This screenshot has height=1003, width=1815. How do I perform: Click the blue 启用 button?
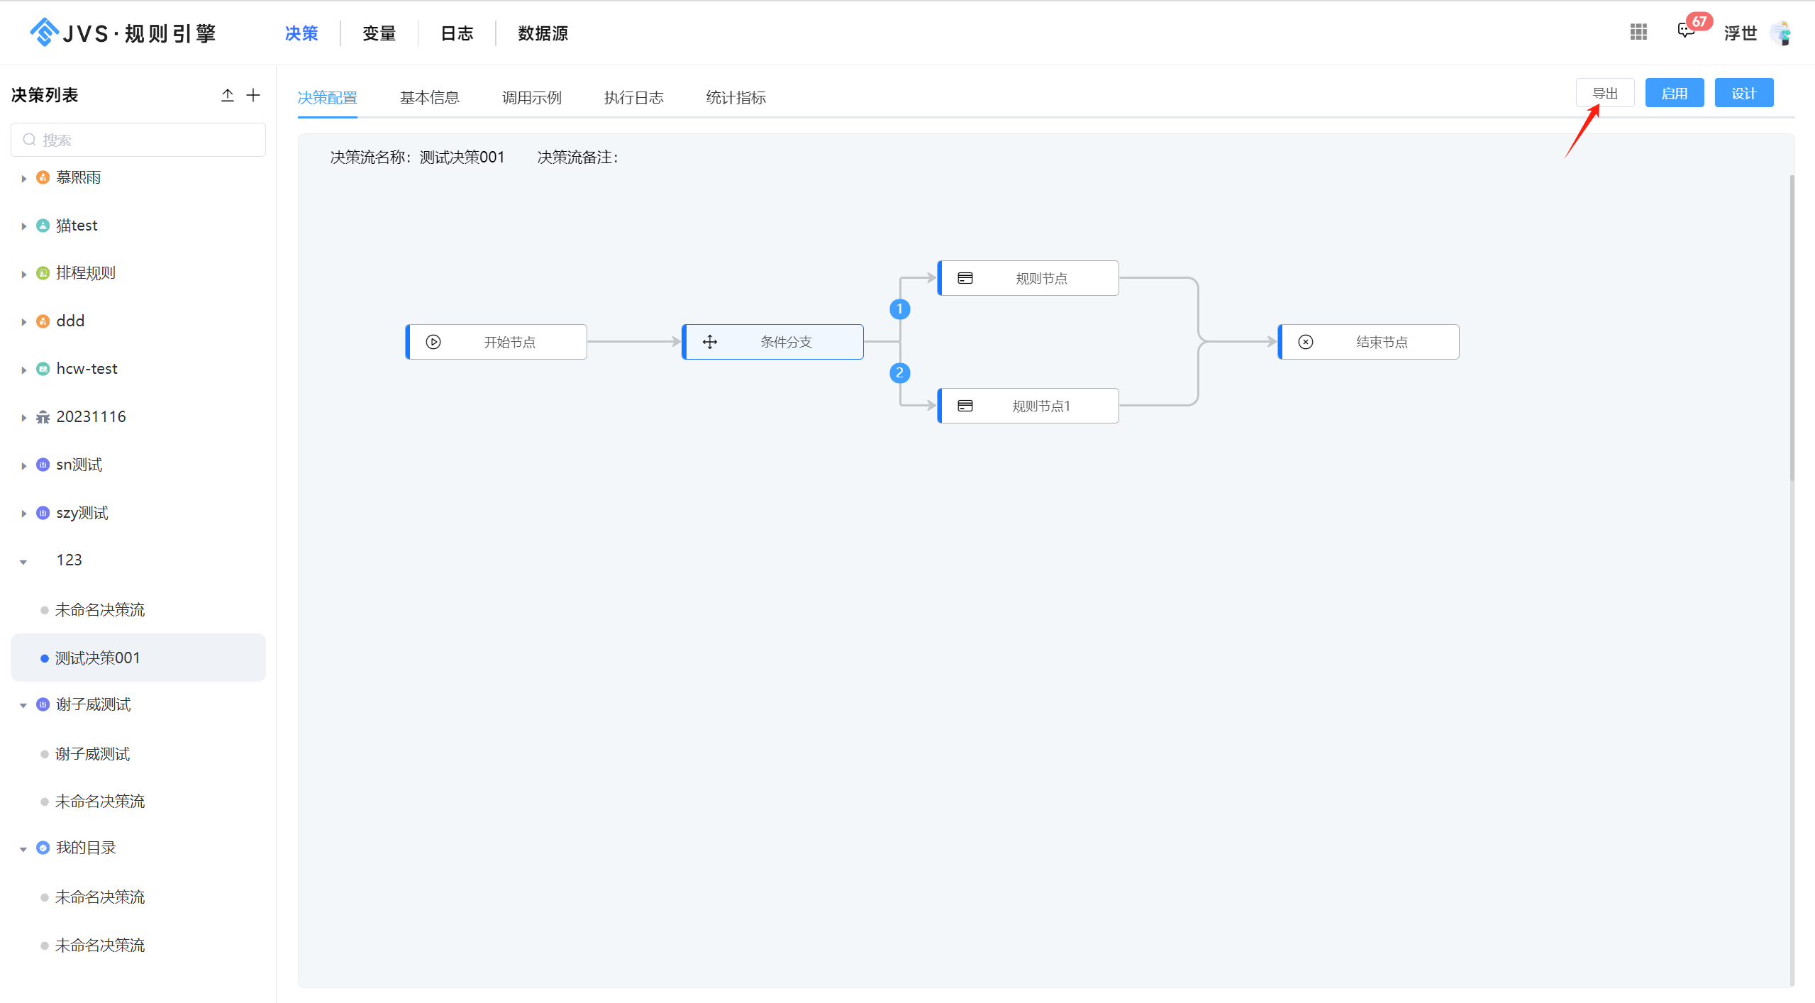[x=1674, y=94]
